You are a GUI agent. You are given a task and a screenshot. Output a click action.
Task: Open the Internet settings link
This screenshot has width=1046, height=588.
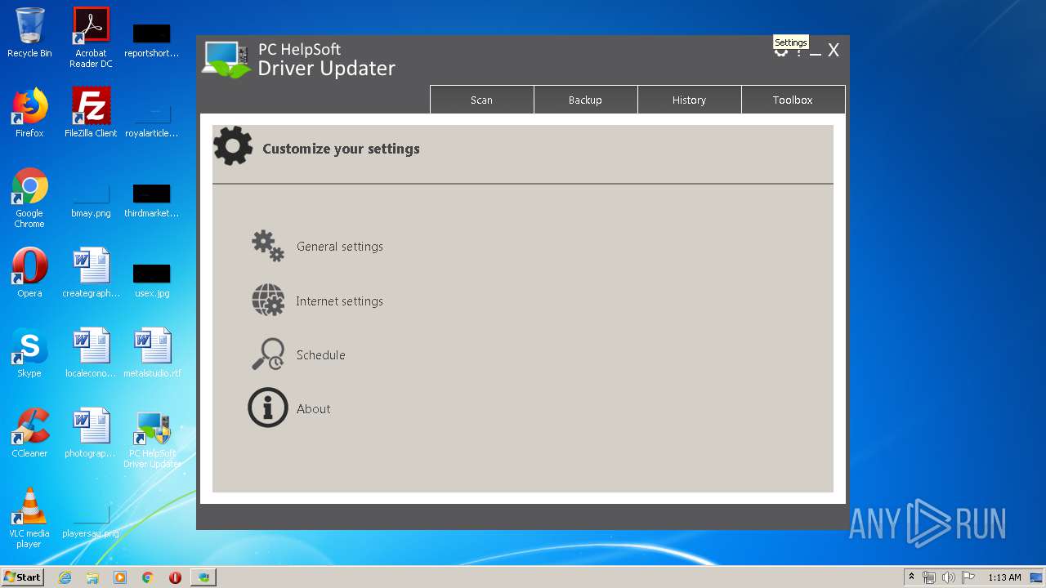pos(339,301)
